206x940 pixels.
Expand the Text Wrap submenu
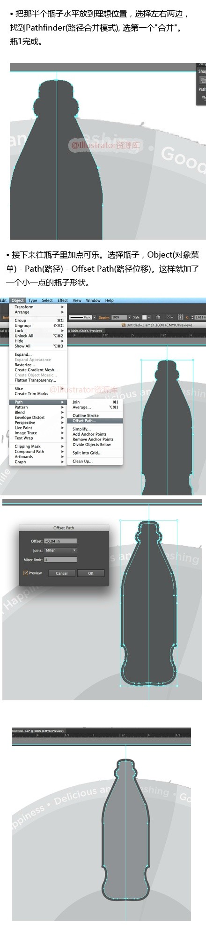click(38, 438)
